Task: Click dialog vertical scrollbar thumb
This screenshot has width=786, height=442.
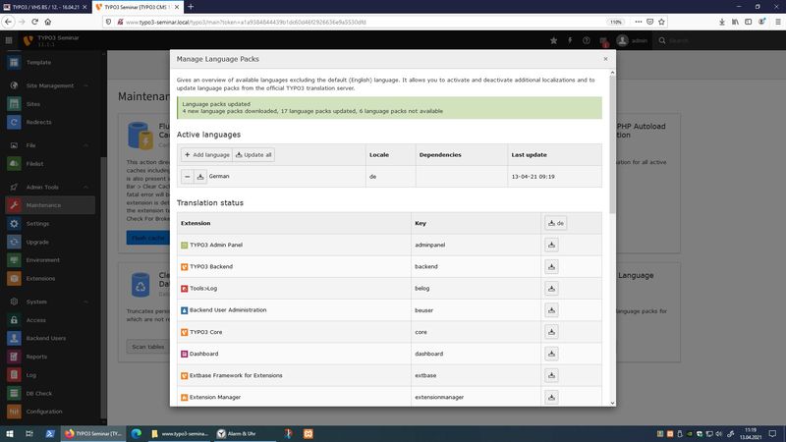Action: (612, 144)
